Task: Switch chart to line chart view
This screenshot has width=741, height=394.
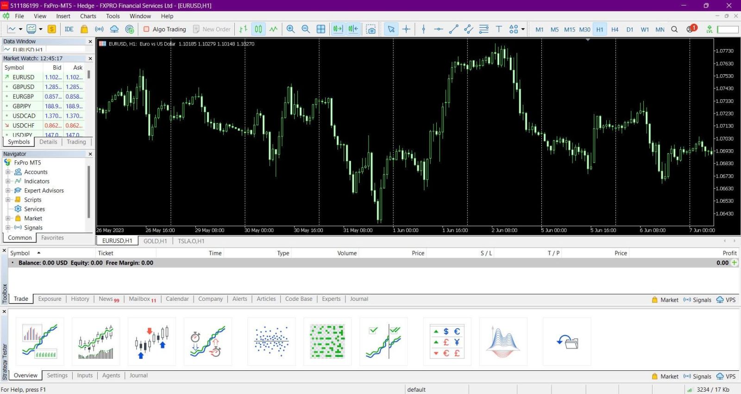Action: tap(274, 29)
